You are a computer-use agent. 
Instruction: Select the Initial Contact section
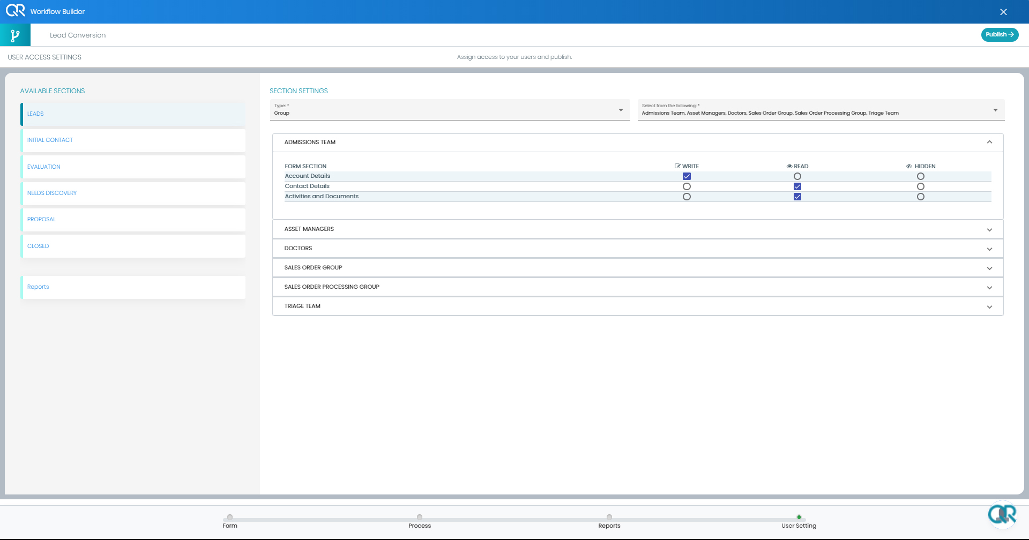tap(133, 140)
